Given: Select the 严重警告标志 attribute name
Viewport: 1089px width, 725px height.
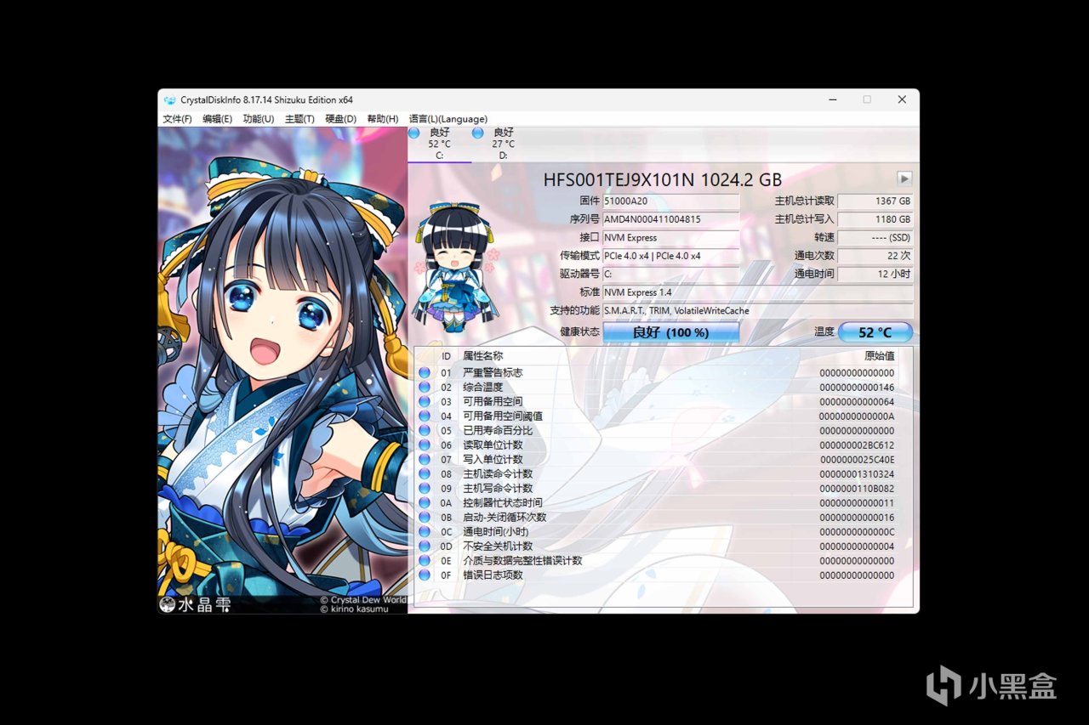Looking at the screenshot, I should pos(493,372).
